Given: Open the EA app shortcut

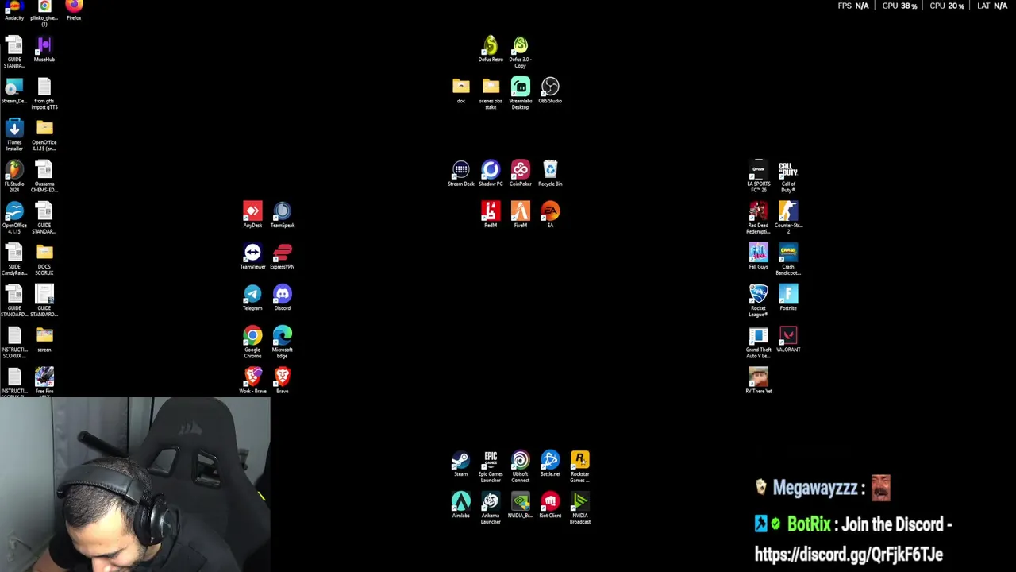Looking at the screenshot, I should [550, 214].
